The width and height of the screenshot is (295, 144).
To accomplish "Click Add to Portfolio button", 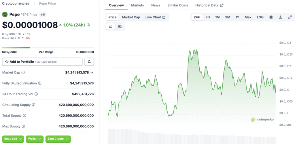I will point(42,62).
